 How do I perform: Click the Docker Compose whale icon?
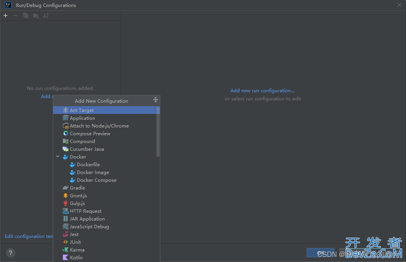point(73,180)
